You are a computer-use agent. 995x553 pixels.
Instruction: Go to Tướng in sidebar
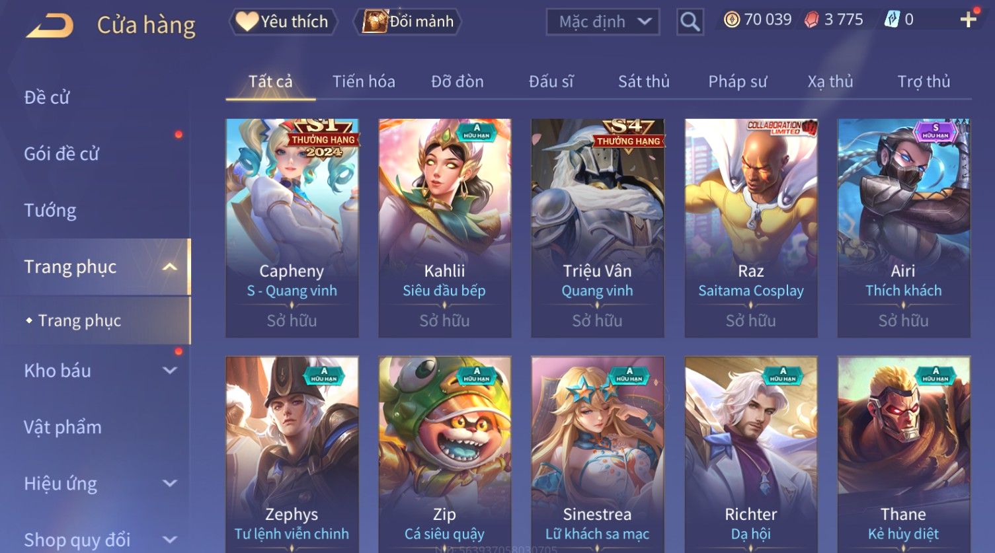(50, 211)
